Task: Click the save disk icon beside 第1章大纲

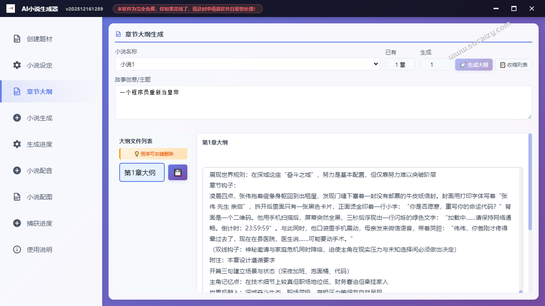Action: pyautogui.click(x=178, y=172)
